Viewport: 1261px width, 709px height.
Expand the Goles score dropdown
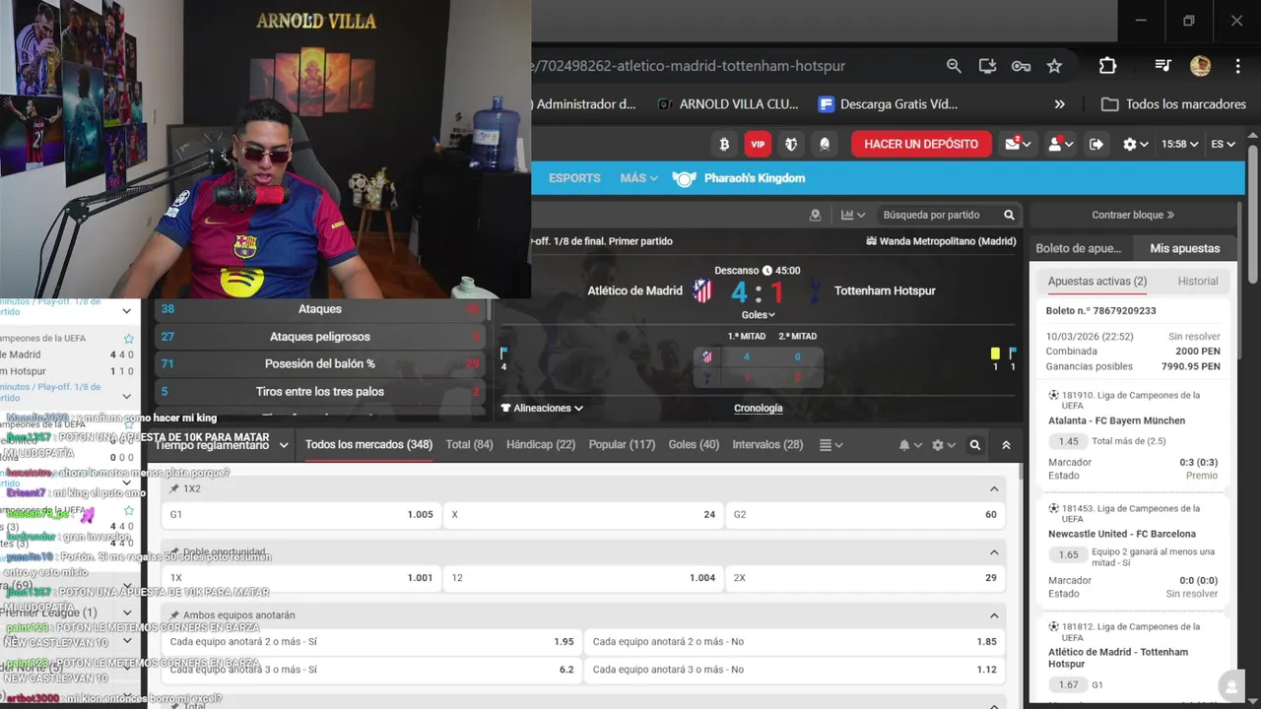758,315
